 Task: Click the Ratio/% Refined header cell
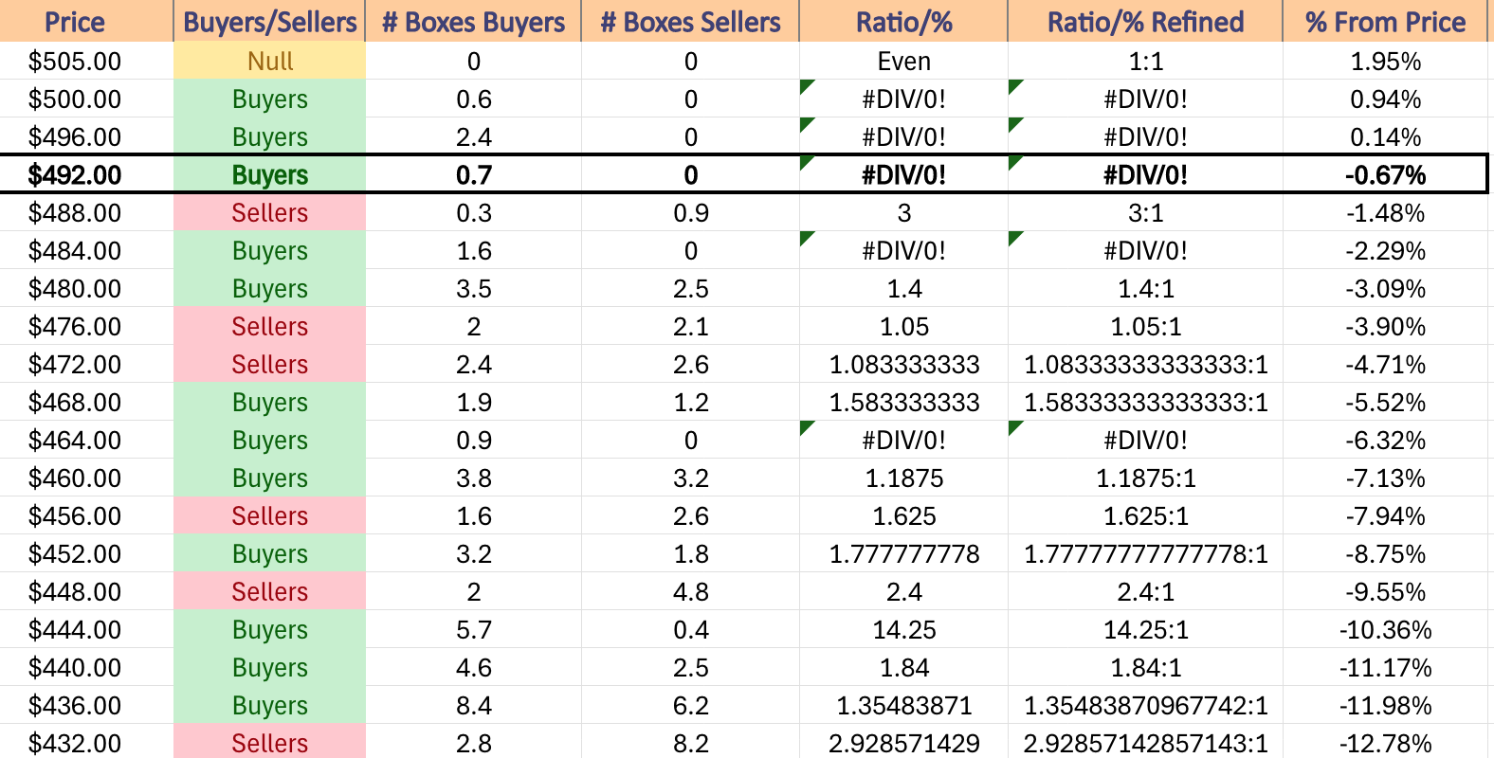click(x=1145, y=21)
